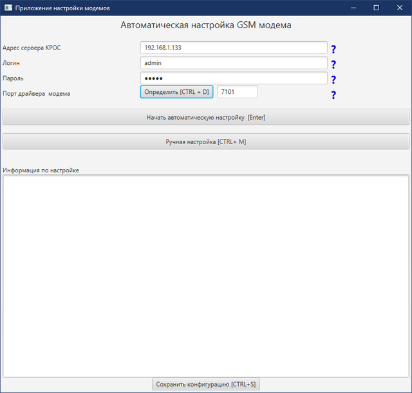The width and height of the screenshot is (412, 393).
Task: Click Сохранить конфигурацию [CTRL+S] button
Action: (x=206, y=384)
